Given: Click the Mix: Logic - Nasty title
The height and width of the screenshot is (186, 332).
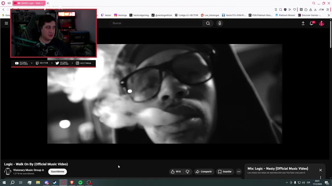Looking at the screenshot, I should [x=278, y=168].
